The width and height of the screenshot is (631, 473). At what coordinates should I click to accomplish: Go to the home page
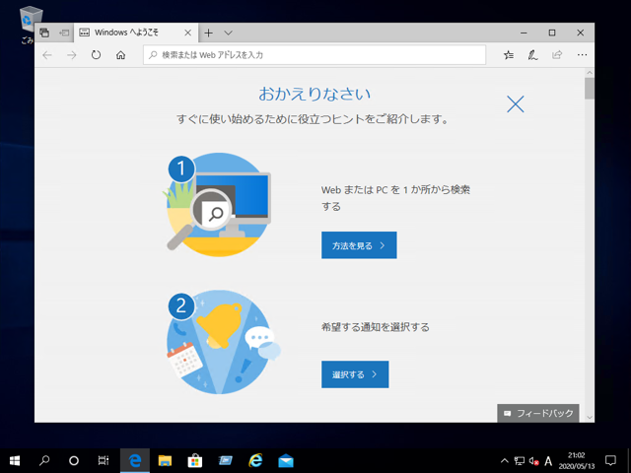[x=120, y=55]
